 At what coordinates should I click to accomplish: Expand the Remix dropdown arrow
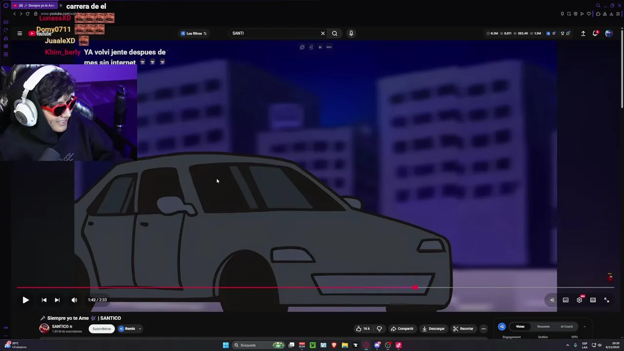(139, 329)
